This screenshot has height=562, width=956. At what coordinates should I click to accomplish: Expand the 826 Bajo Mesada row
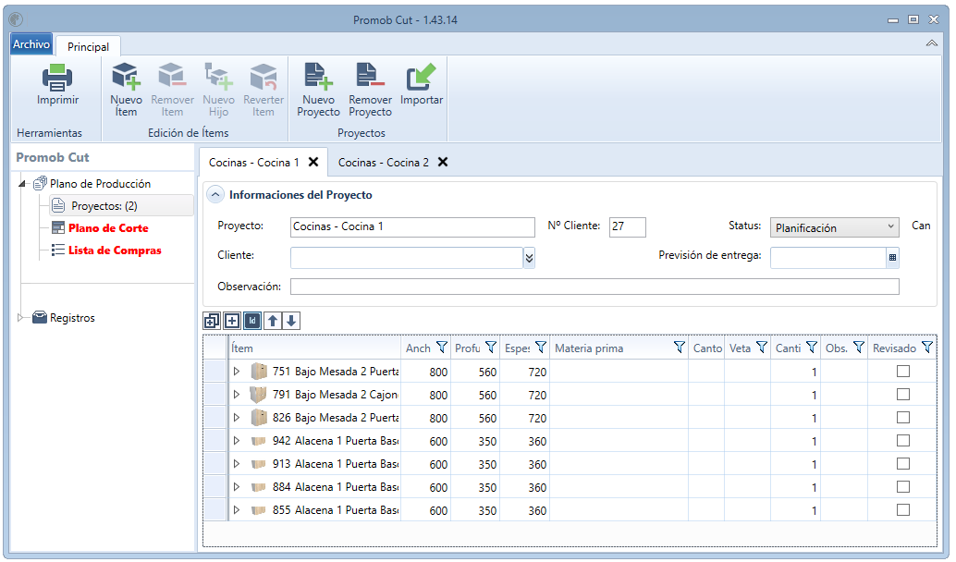[x=237, y=418]
